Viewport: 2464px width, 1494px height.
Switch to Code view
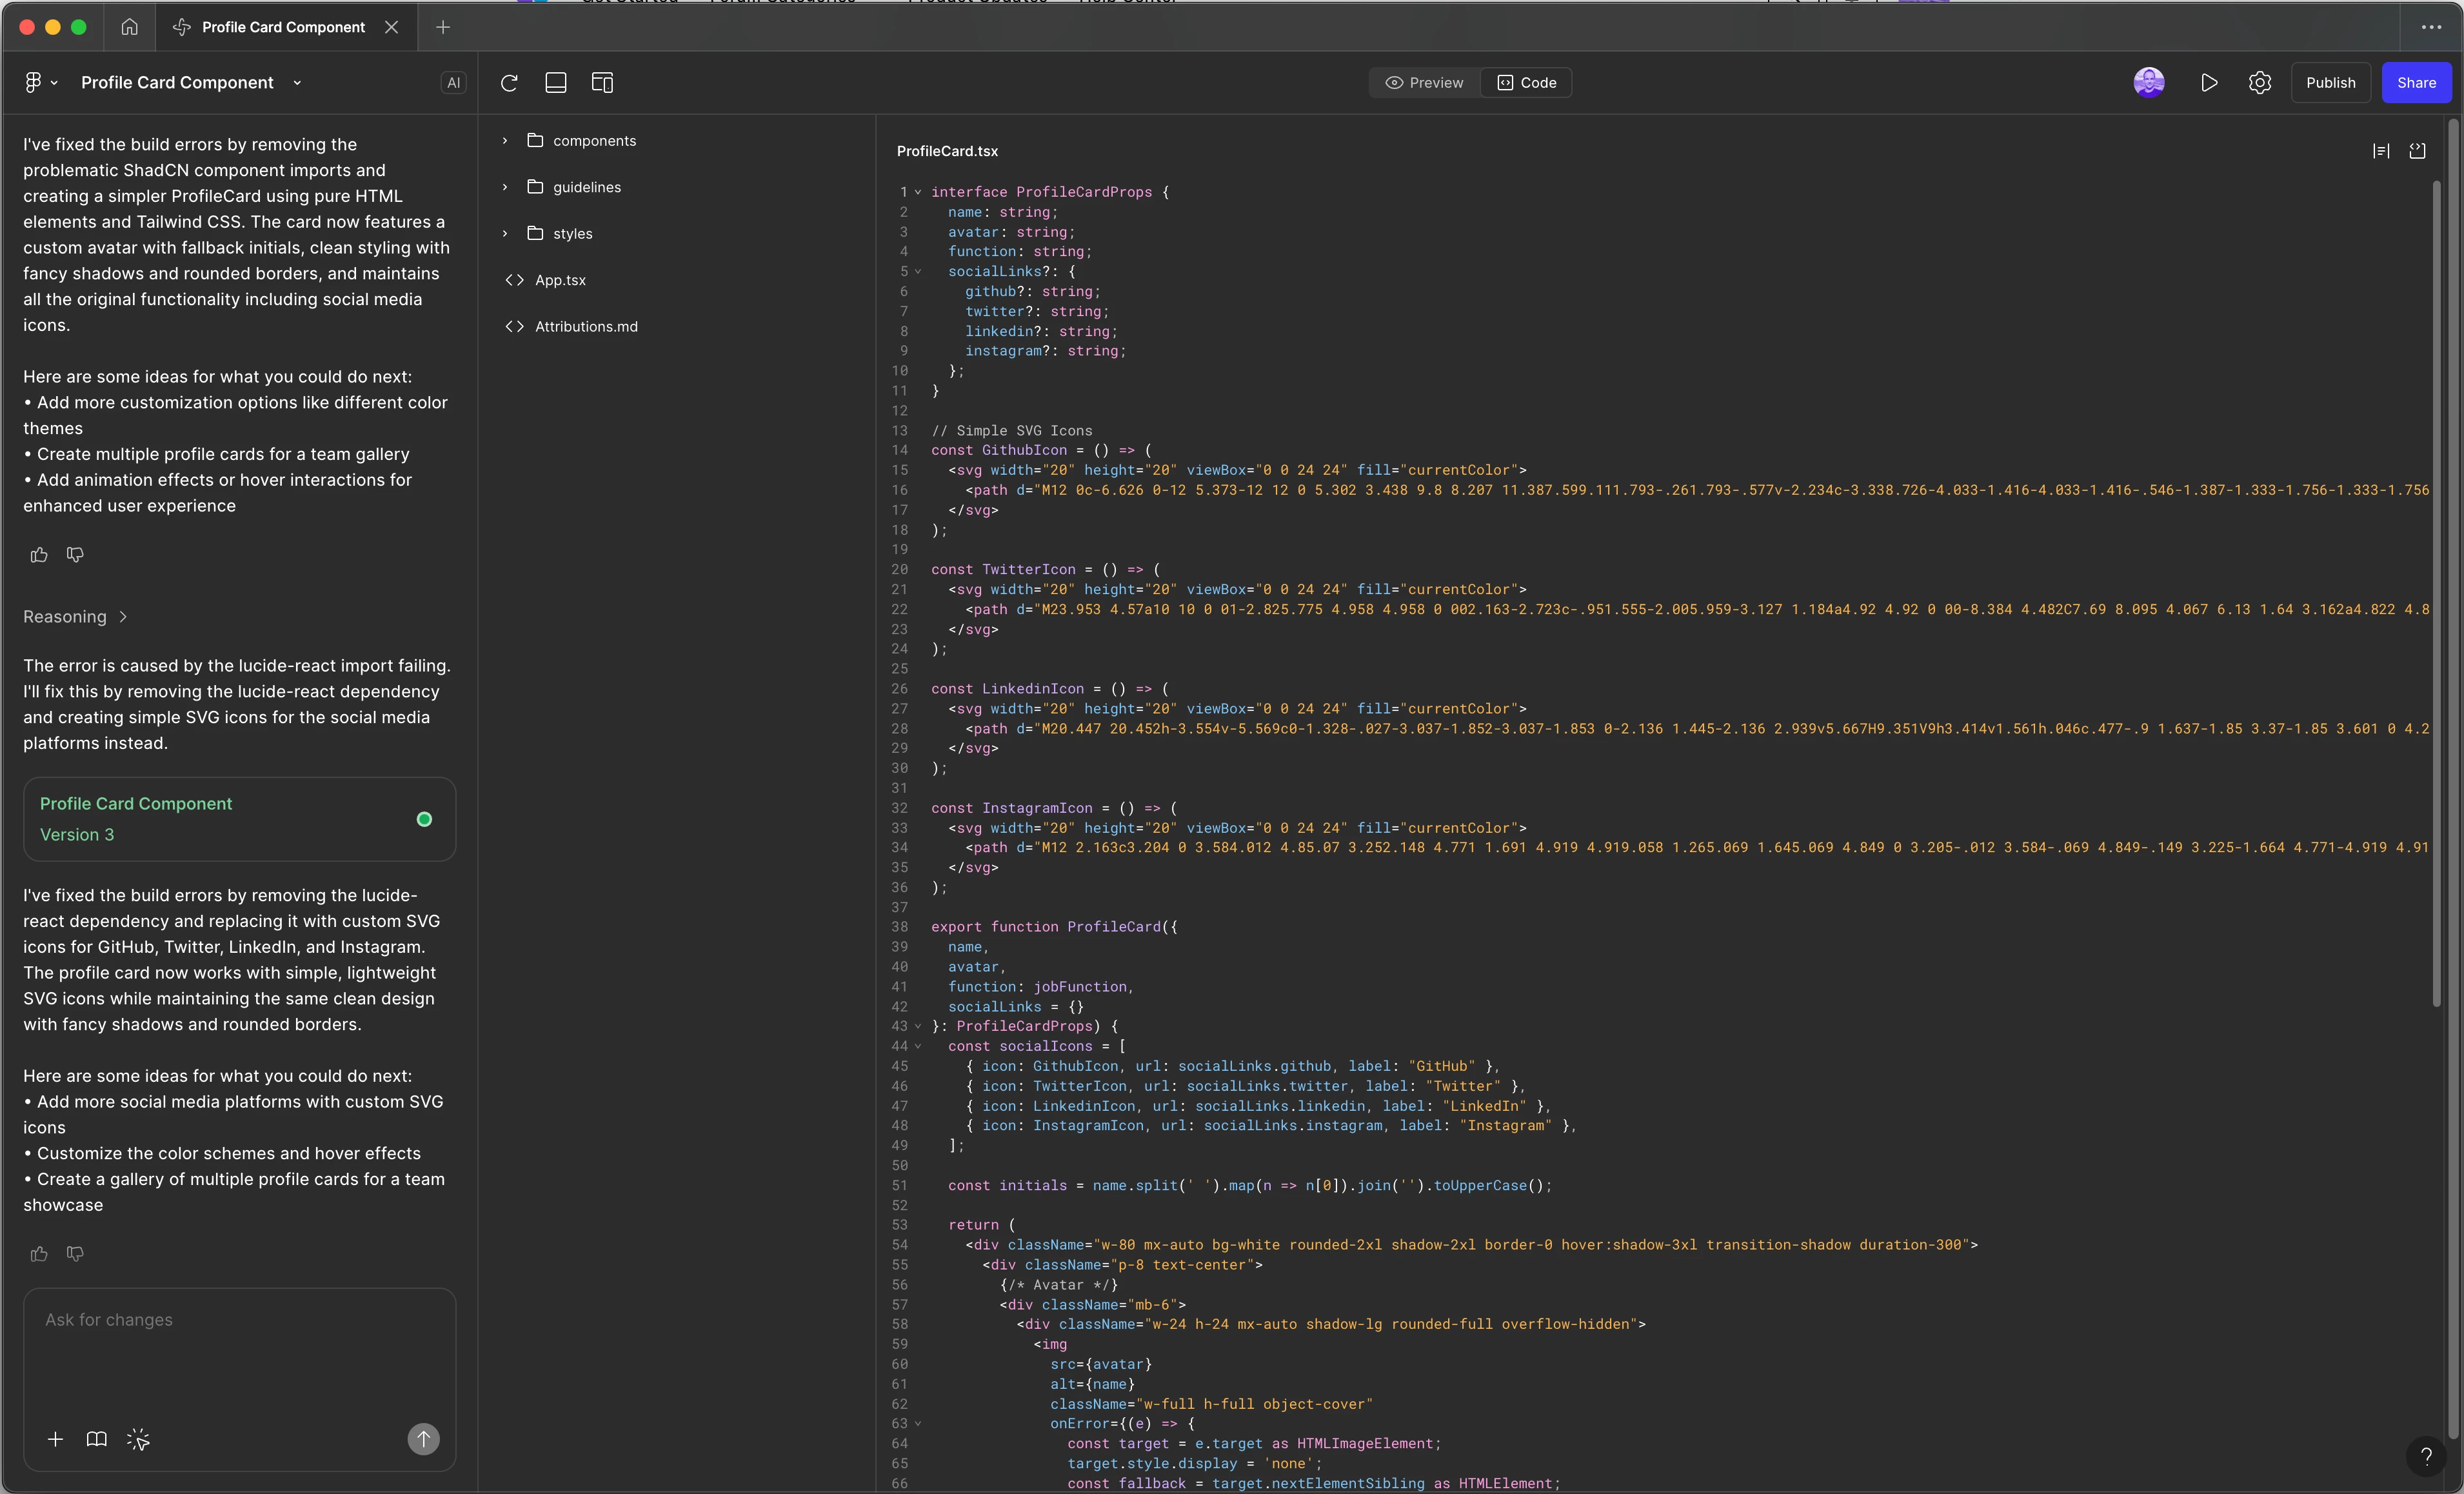[x=1527, y=83]
